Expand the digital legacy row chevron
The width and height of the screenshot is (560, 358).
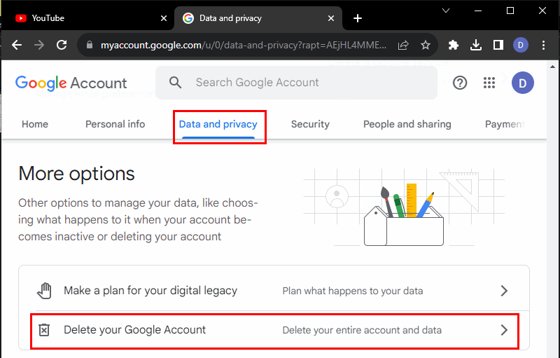(504, 291)
